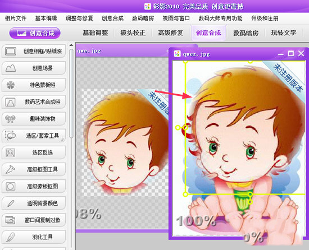Screen dimensions: 309x250
Task: Select the 高级抠图工具 cutout tool
Action: pos(34,169)
